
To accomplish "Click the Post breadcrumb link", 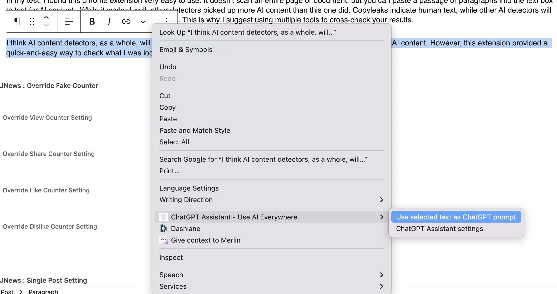I will click(x=7, y=292).
